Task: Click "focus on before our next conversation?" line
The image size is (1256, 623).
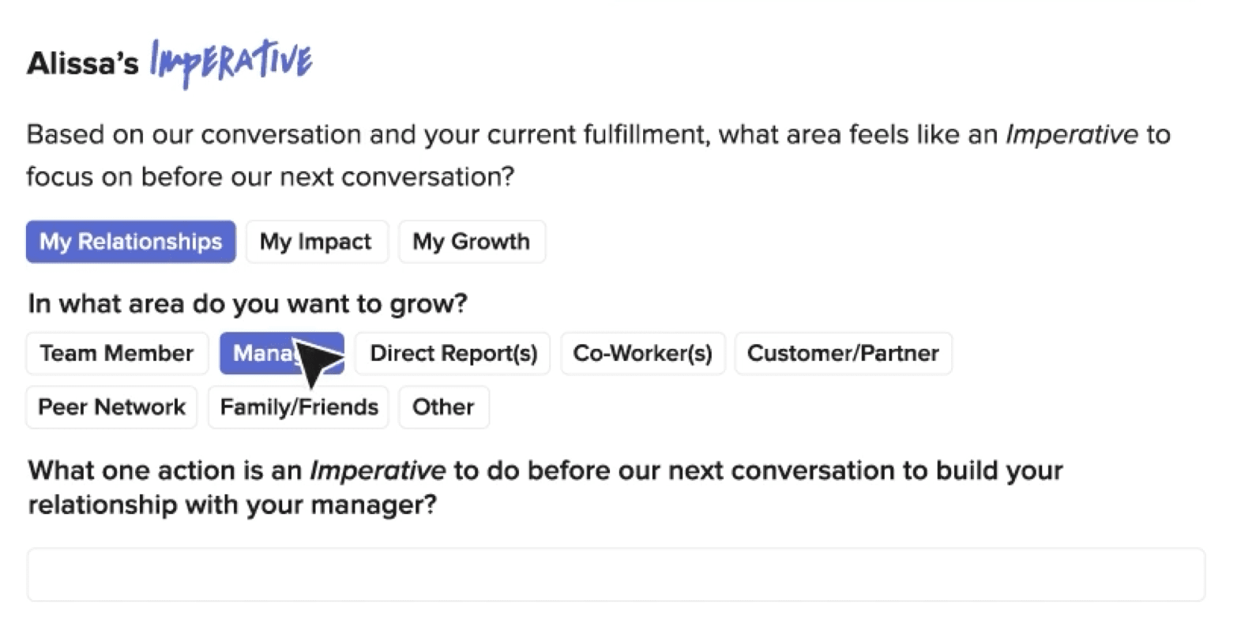Action: pos(270,177)
